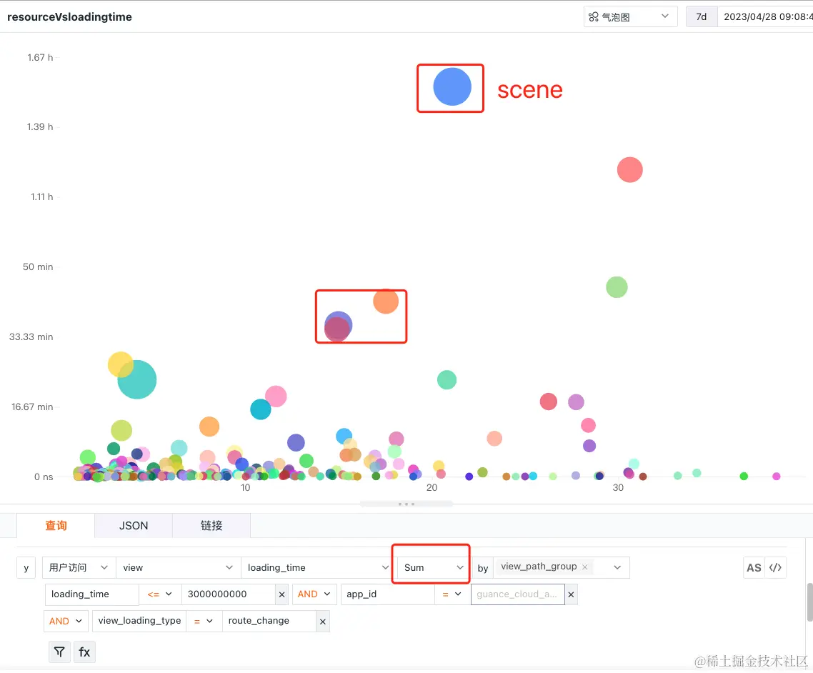Select the orange bubble above 33.33 min
The image size is (813, 673).
386,301
